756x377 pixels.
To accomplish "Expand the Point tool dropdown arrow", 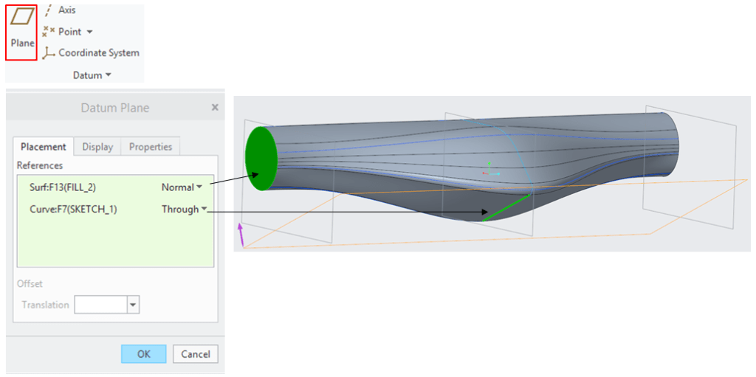I will [x=90, y=32].
